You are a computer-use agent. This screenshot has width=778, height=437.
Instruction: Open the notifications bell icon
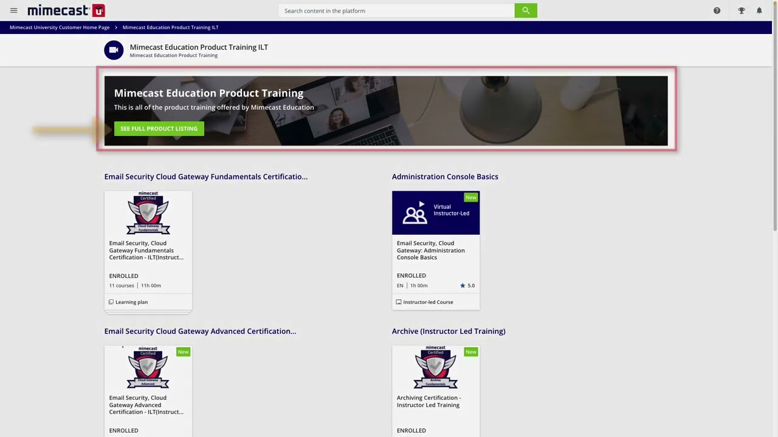pos(759,10)
